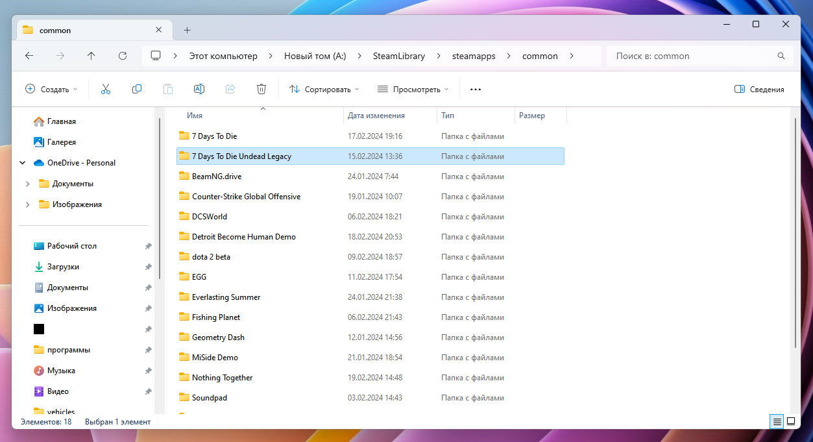The image size is (813, 442).
Task: Click the Share icon in toolbar
Action: (230, 89)
